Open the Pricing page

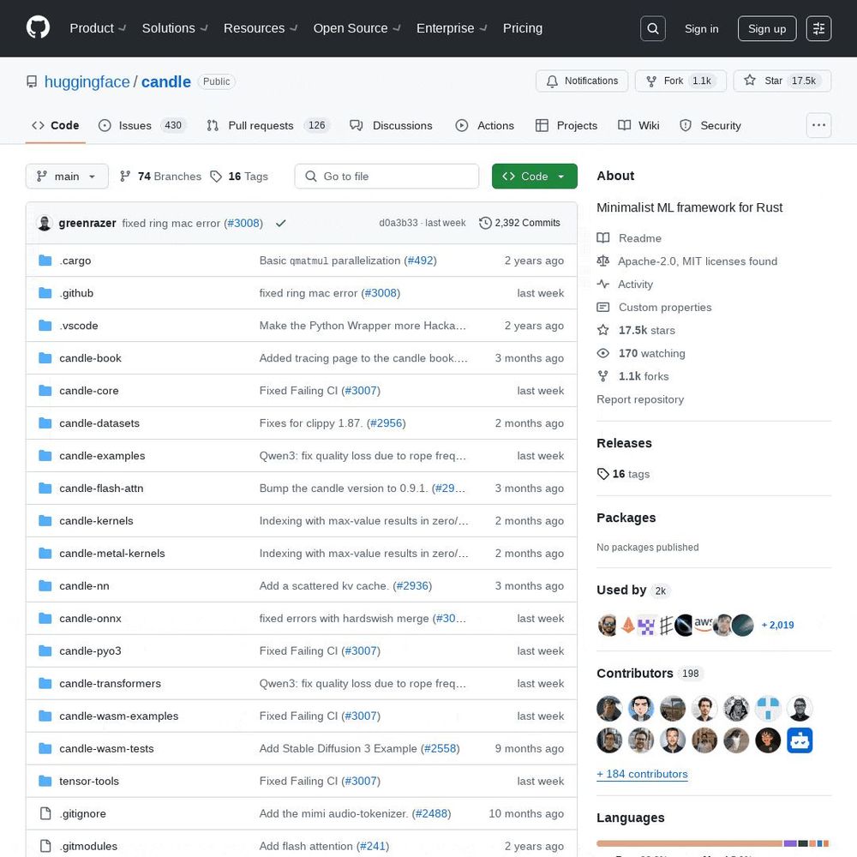click(523, 28)
